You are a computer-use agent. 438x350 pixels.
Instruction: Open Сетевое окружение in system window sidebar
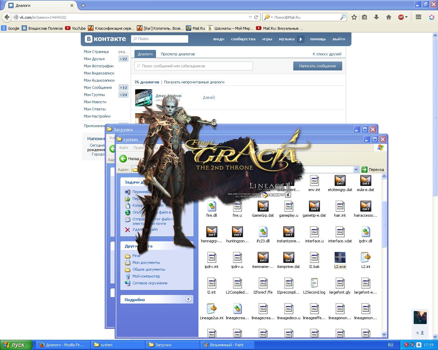coord(150,283)
